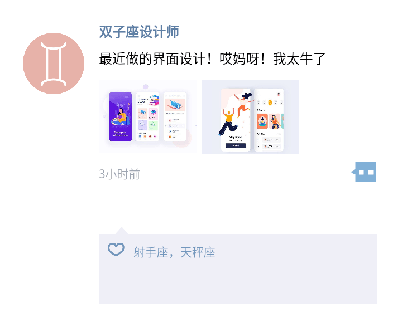Open liker 射手座 profile
Viewport: 402px width, 327px height.
pos(151,252)
